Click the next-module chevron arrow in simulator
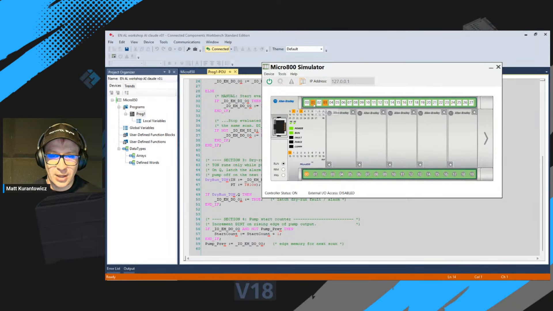Image resolution: width=553 pixels, height=311 pixels. coord(486,139)
